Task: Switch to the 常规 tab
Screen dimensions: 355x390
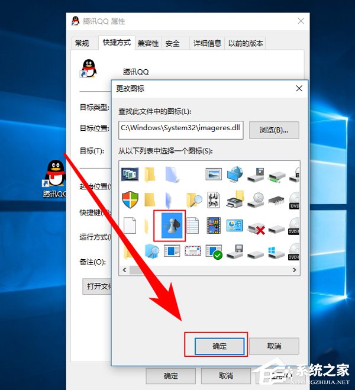Action: tap(82, 43)
